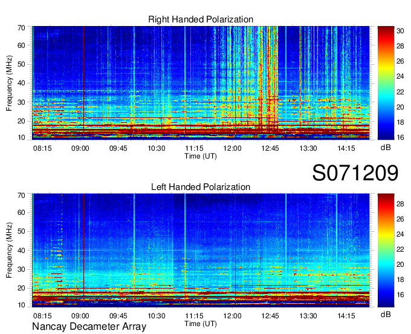Screen dimensions: 411x334
Task: Click the 16 dB value on the bottom colorbar
Action: (x=400, y=295)
